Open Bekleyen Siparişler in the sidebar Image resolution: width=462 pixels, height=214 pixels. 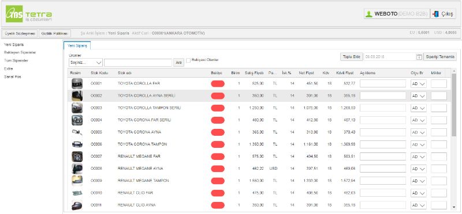pos(20,52)
